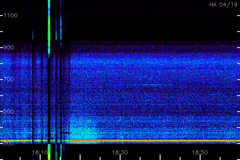Viewport: 240px width, 160px height.
Task: Click the 1100 frequency axis label
Action: click(x=11, y=15)
